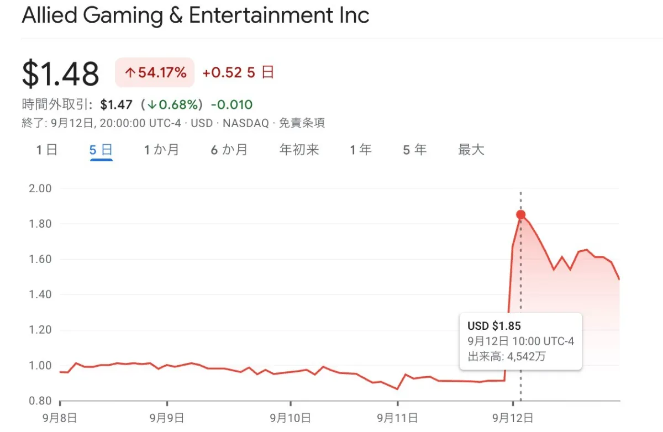Click the 54.17% gain badge
Image resolution: width=663 pixels, height=432 pixels.
click(155, 72)
